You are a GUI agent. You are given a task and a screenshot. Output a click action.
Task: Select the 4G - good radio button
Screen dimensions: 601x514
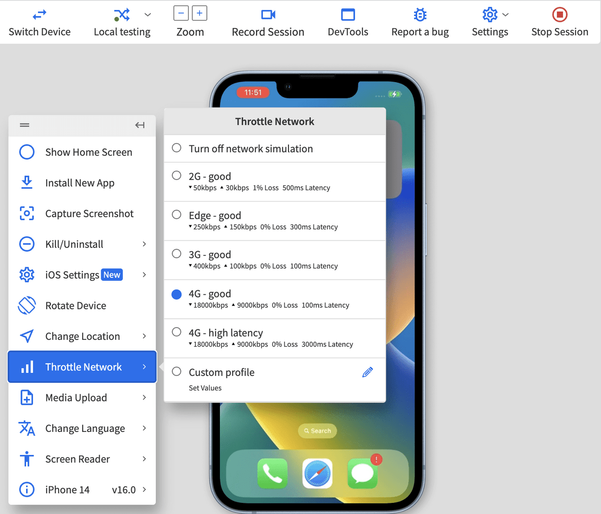pos(176,294)
